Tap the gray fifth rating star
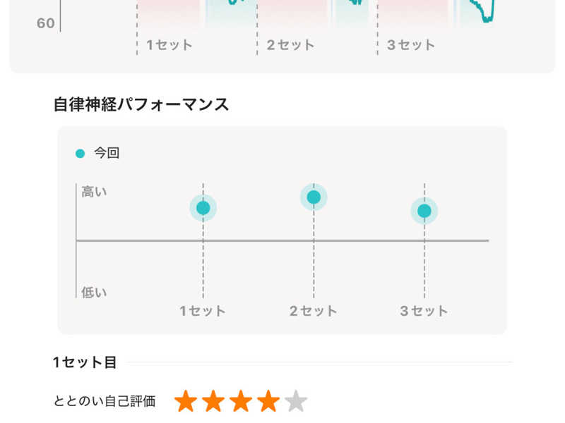Screen dimensions: 565x423 (x=296, y=401)
